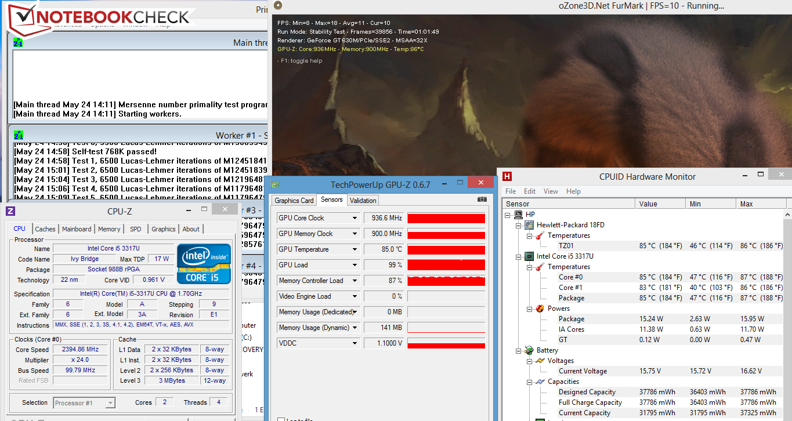Select the Core #1 temperature row
792x421 pixels.
click(671, 288)
